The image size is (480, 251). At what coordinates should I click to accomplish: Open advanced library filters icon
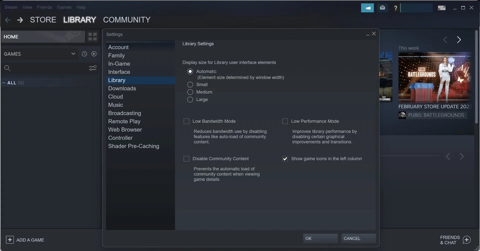tap(92, 68)
